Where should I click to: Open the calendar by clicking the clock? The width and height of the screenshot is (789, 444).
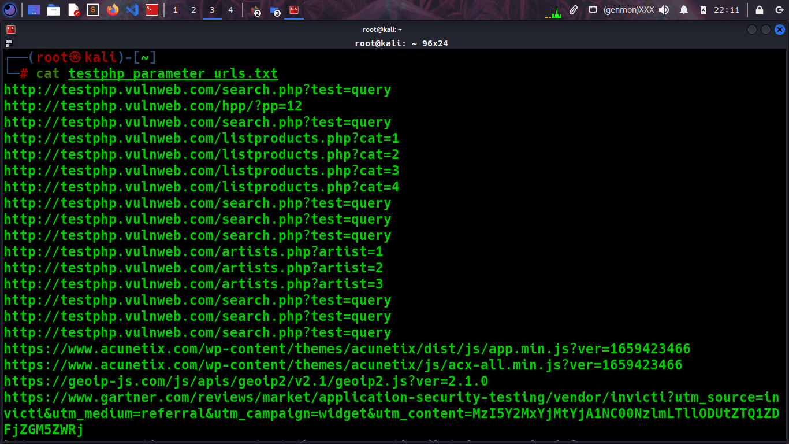point(727,9)
